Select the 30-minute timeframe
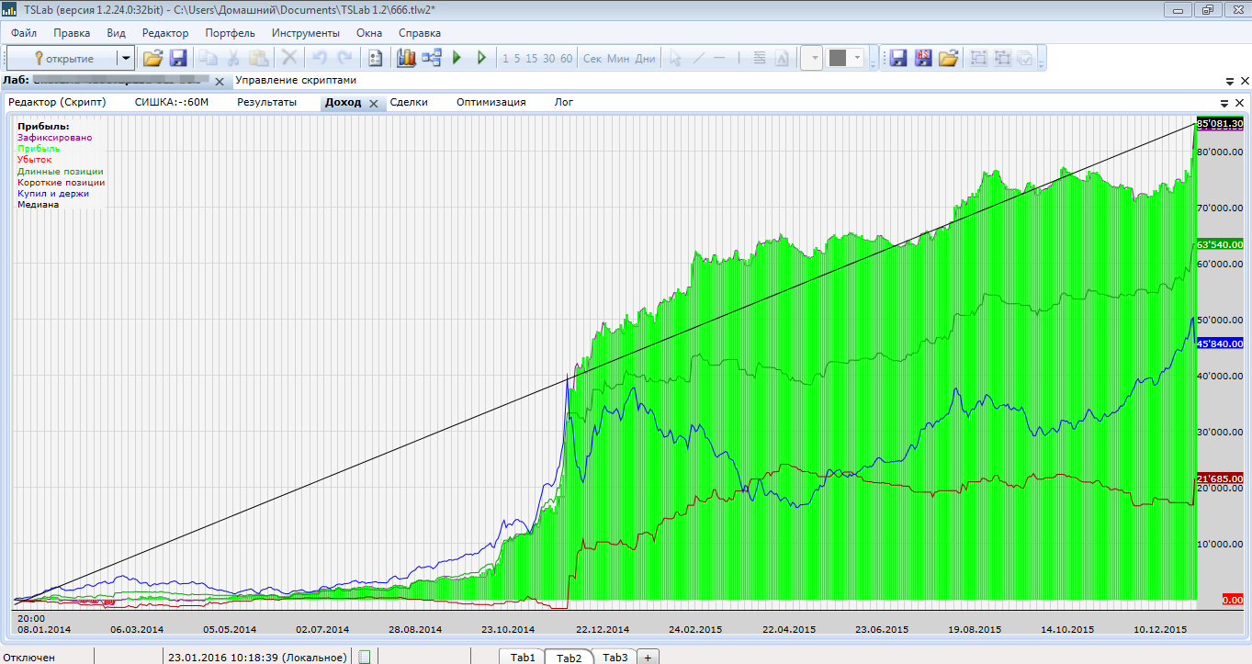 pos(549,58)
